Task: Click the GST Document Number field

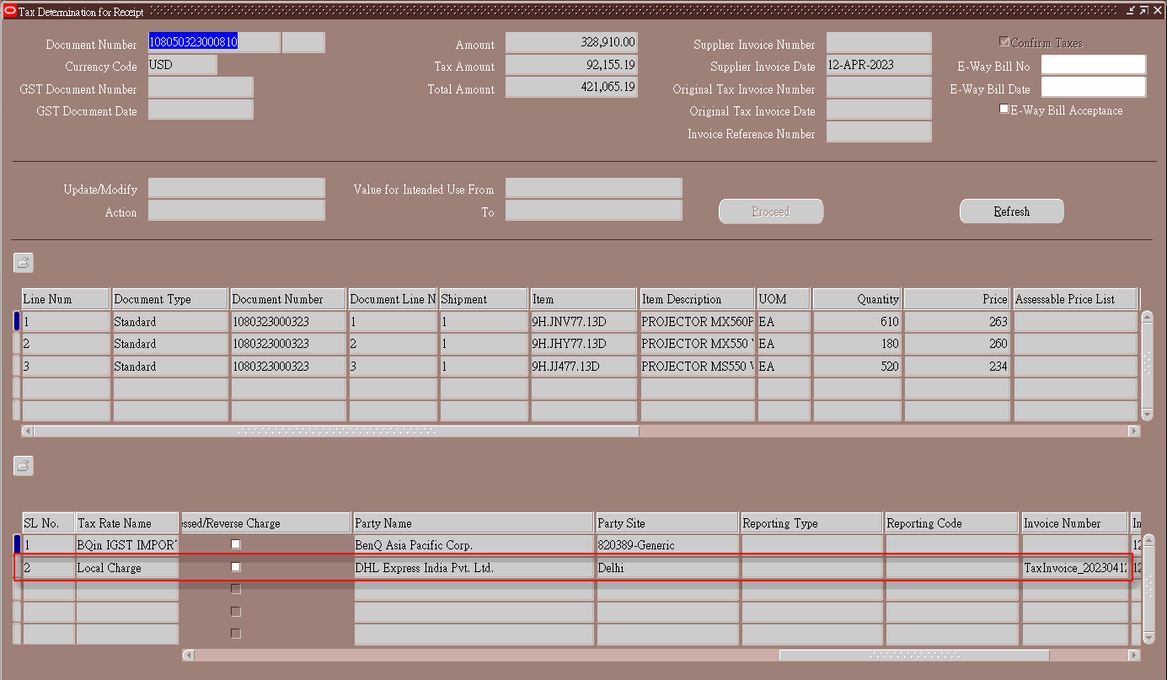Action: click(200, 87)
